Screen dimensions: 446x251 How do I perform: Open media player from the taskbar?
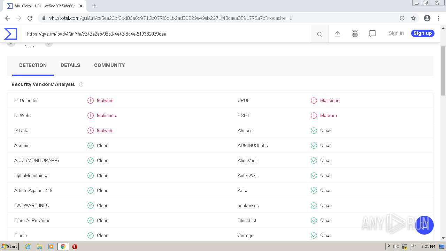(x=51, y=246)
